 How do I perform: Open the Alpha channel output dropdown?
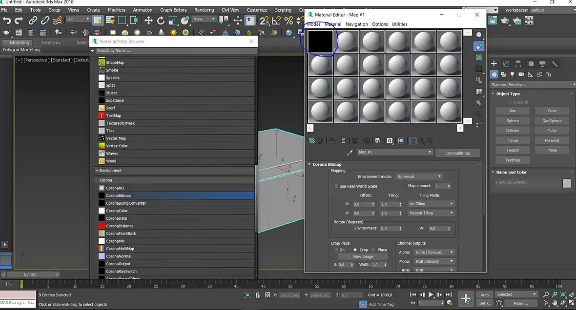point(434,252)
